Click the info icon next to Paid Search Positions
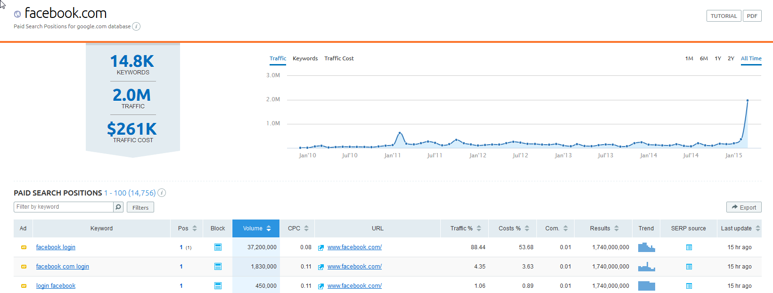773x293 pixels. [162, 193]
